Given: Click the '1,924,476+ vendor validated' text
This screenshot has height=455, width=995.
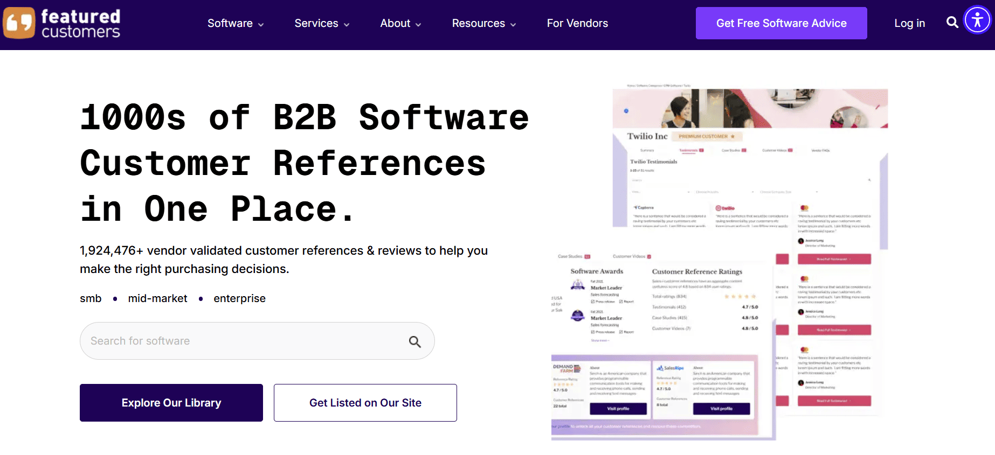Looking at the screenshot, I should point(284,260).
